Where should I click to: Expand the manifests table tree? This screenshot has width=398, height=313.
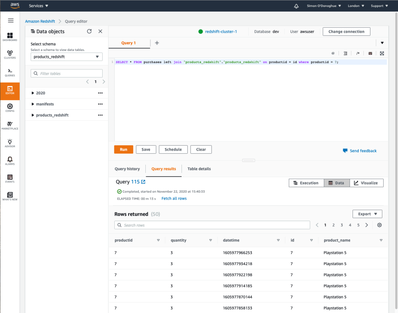click(x=33, y=104)
